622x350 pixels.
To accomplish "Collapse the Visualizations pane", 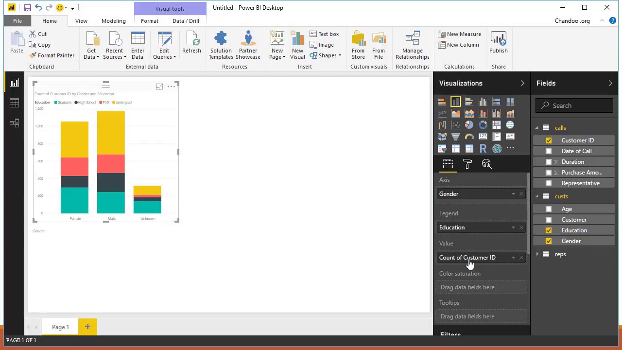I will [x=522, y=83].
